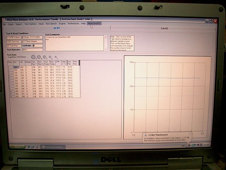Viewport: 226px width, 170px height.
Task: Click the EN language indicator in tray
Action: tap(183, 146)
